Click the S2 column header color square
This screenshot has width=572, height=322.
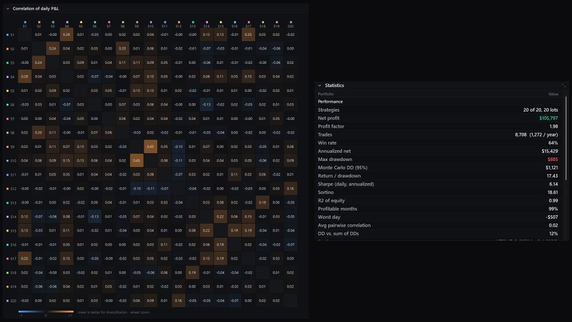pos(39,22)
